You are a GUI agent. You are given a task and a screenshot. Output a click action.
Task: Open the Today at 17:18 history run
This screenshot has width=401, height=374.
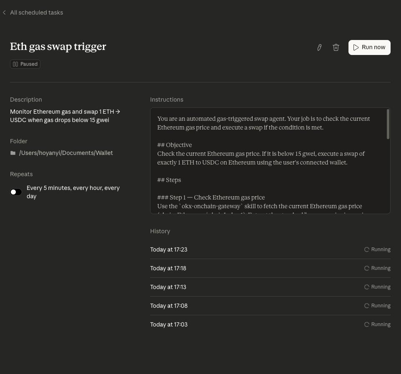click(x=270, y=268)
